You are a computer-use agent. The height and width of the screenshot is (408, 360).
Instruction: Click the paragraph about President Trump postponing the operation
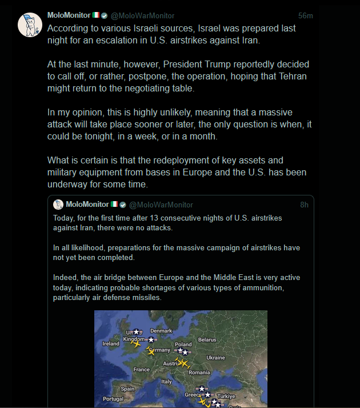tap(178, 76)
